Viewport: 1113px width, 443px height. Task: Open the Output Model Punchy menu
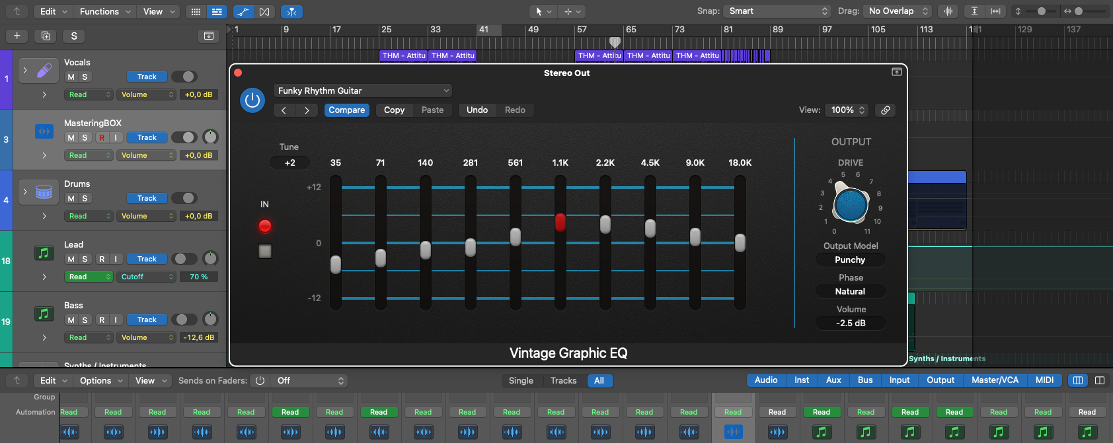850,260
